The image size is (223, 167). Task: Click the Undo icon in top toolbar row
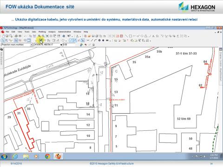click(x=25, y=36)
